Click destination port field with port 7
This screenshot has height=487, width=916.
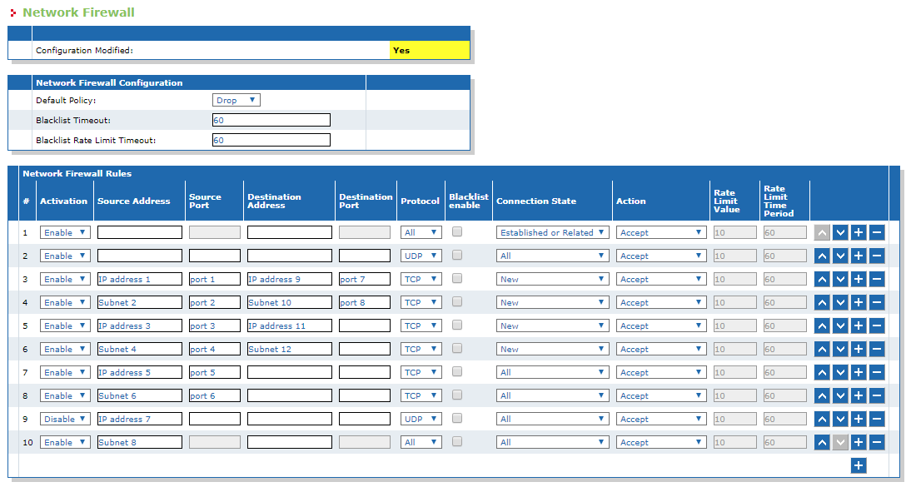click(x=365, y=279)
